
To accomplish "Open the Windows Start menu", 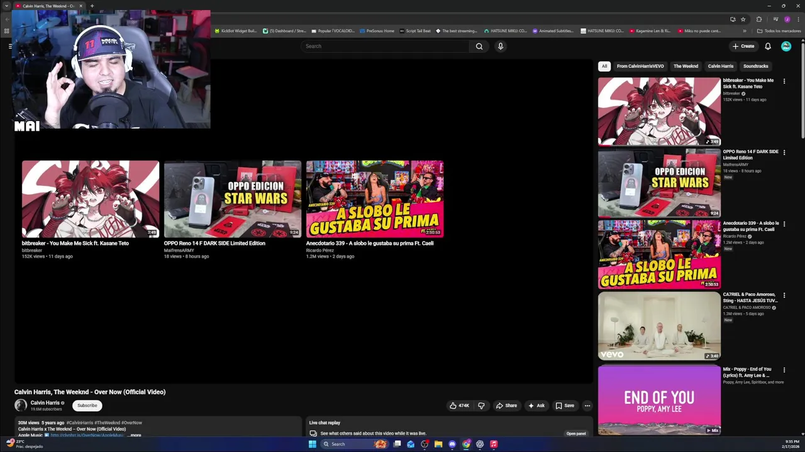I will coord(312,444).
